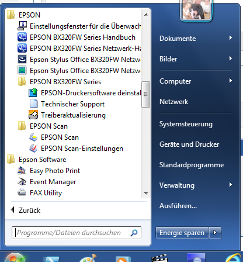Open EPSON Scan-Einstellungen
This screenshot has width=243, height=262.
(x=76, y=149)
